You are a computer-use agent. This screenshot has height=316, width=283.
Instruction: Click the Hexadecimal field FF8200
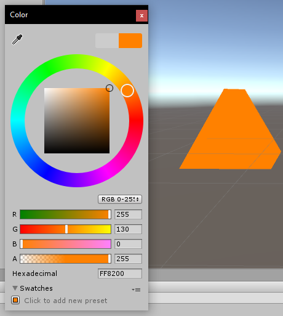[x=120, y=273]
